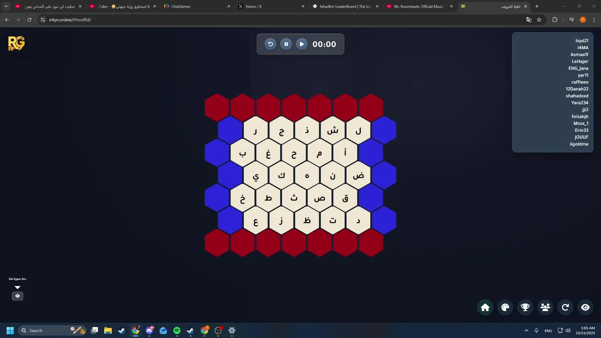Click the RG logo
Image resolution: width=601 pixels, height=338 pixels.
[16, 44]
